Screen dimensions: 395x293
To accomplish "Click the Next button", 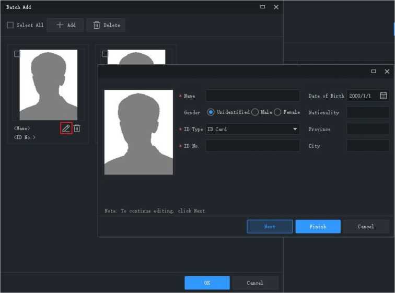I will [270, 226].
